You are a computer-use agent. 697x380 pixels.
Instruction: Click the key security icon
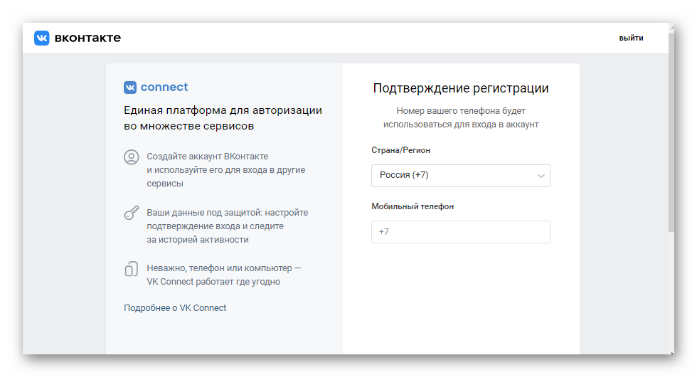point(131,213)
